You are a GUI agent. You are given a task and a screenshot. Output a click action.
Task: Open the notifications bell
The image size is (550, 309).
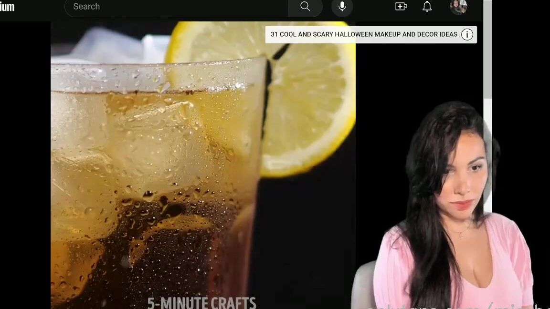[x=427, y=7]
